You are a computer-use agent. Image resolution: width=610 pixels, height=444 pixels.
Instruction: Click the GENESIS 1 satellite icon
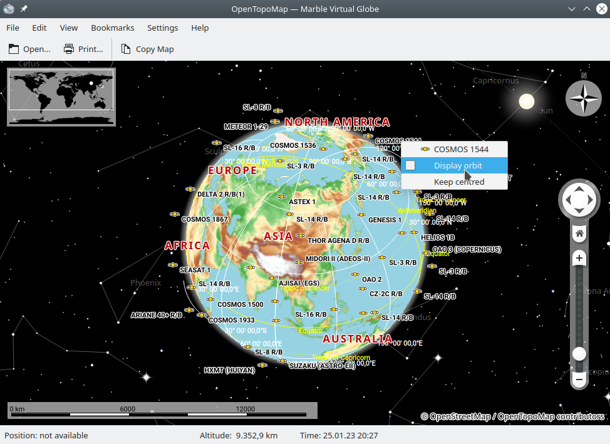coord(361,215)
